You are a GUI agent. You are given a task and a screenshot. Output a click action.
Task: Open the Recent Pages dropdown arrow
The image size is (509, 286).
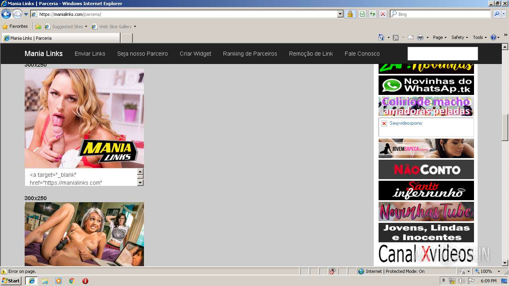(x=26, y=14)
